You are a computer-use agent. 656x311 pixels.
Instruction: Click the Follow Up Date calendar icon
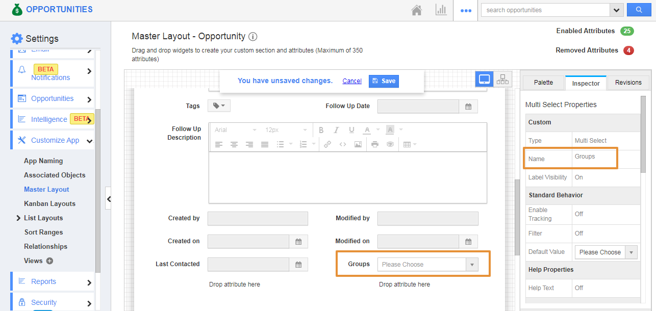coord(468,107)
